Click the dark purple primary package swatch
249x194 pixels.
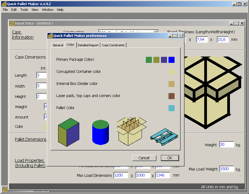[164, 60]
